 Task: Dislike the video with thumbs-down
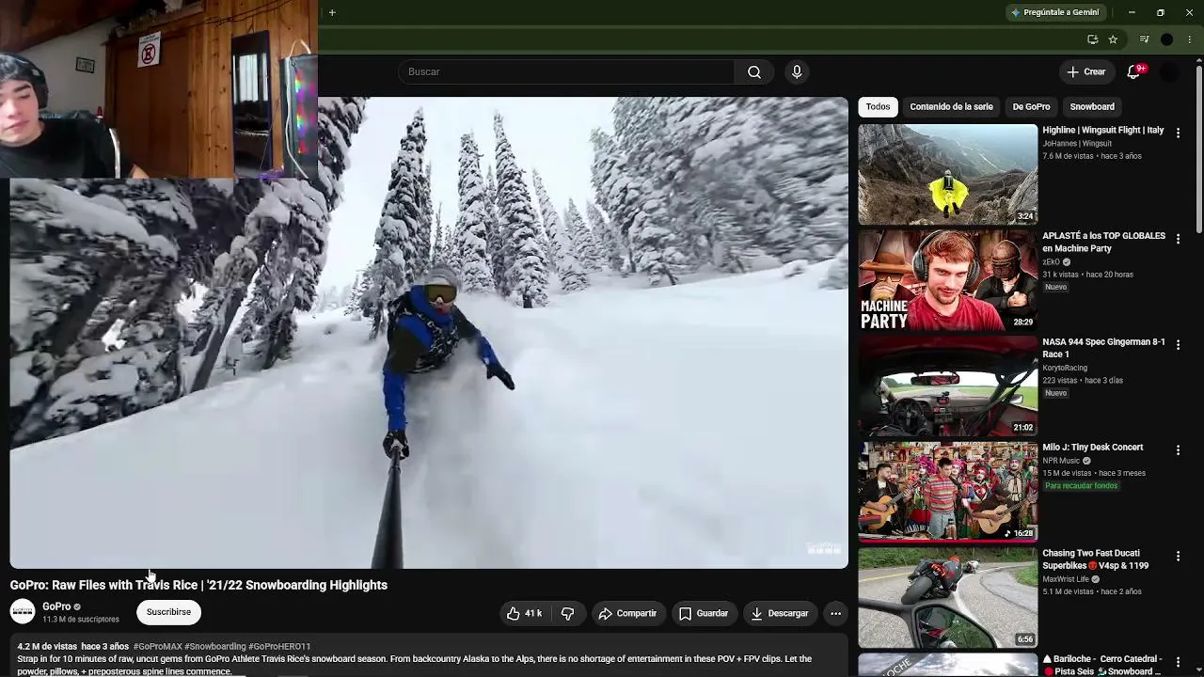coord(567,613)
